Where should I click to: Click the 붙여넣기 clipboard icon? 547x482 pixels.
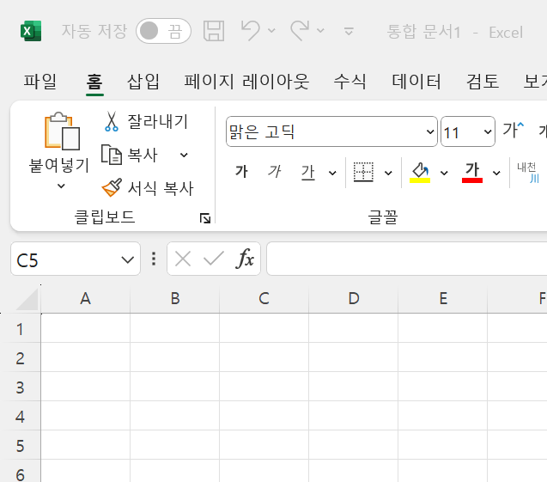coord(62,131)
